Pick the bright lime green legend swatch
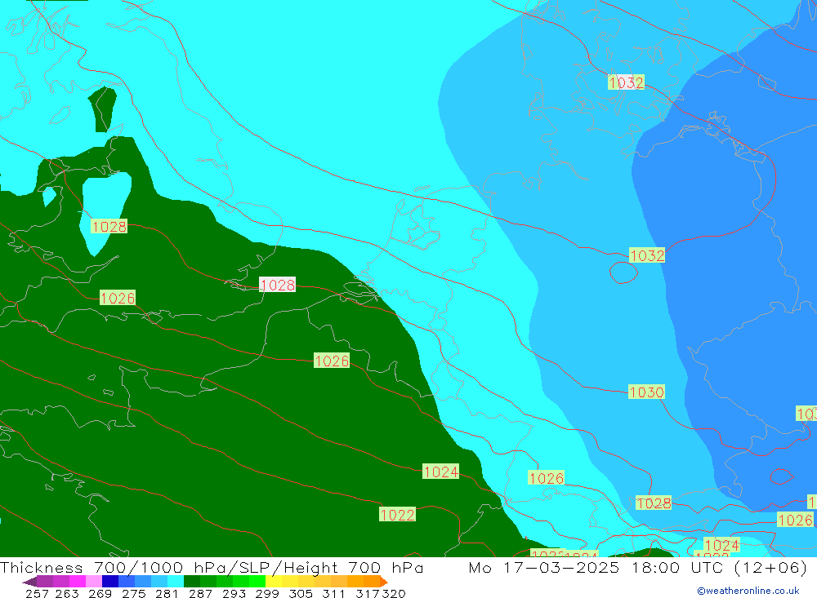 click(x=257, y=582)
